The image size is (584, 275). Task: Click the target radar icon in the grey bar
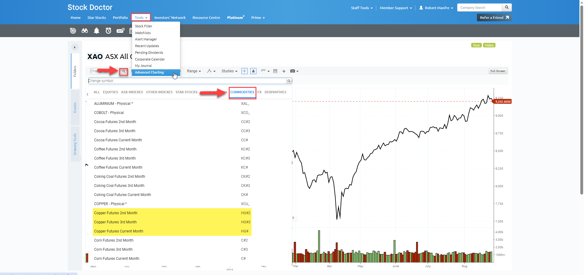73,31
